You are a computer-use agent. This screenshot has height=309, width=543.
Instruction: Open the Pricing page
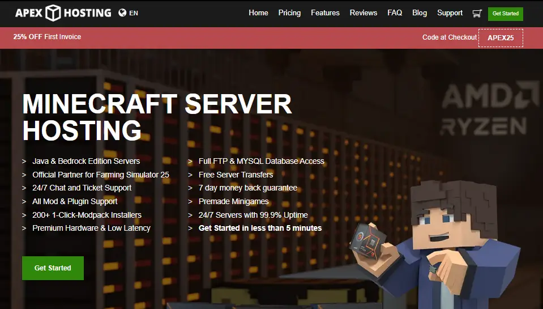pos(289,13)
